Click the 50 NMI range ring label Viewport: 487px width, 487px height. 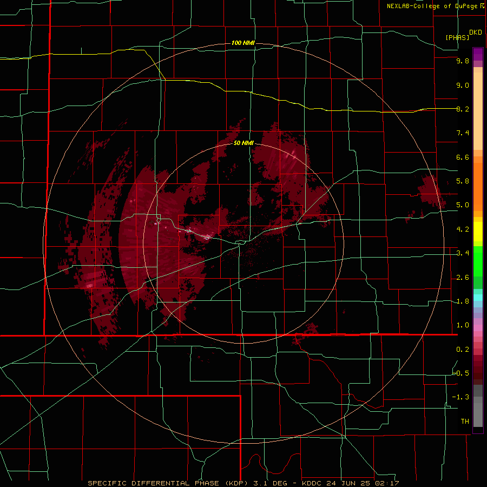click(x=244, y=143)
